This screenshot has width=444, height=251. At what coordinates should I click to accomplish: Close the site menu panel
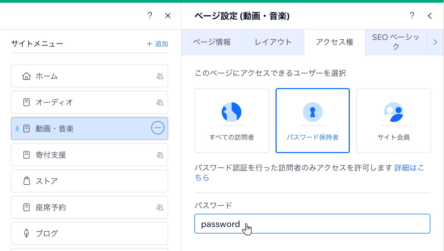[168, 16]
